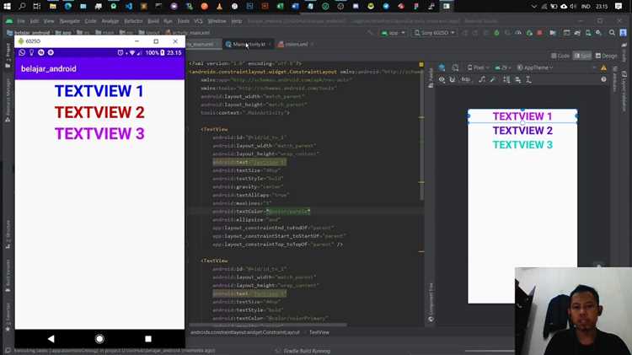Click the belajar_android project breadcrumb
Image resolution: width=632 pixels, height=355 pixels.
tap(28, 33)
